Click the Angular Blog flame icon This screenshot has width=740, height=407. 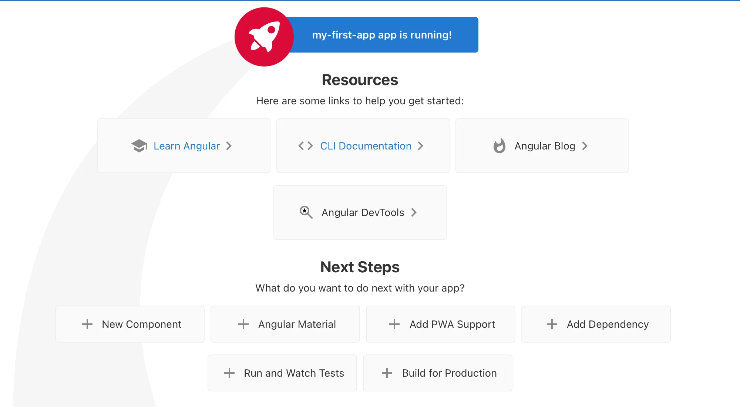[499, 145]
